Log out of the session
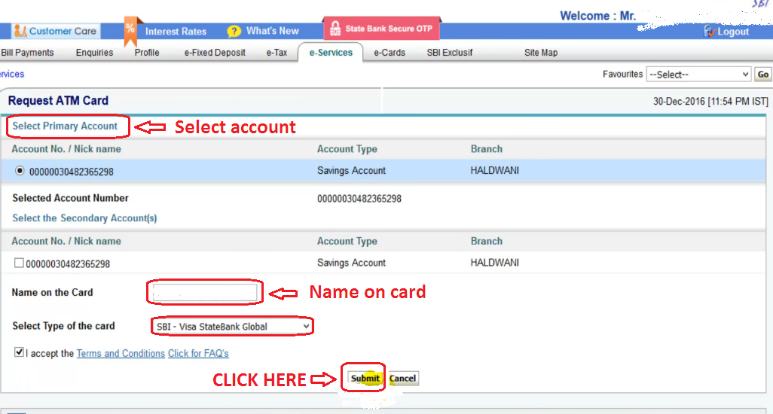Screen dimensions: 773x414 (733, 32)
